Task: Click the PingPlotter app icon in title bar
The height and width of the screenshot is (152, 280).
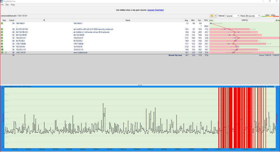Action: click(2, 1)
